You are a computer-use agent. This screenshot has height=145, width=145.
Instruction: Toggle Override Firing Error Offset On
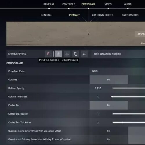click(x=108, y=131)
